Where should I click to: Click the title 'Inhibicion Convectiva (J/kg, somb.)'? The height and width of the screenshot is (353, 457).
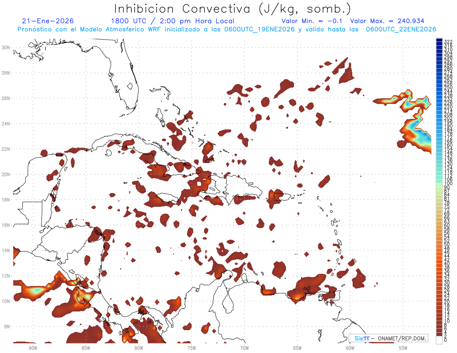click(233, 9)
